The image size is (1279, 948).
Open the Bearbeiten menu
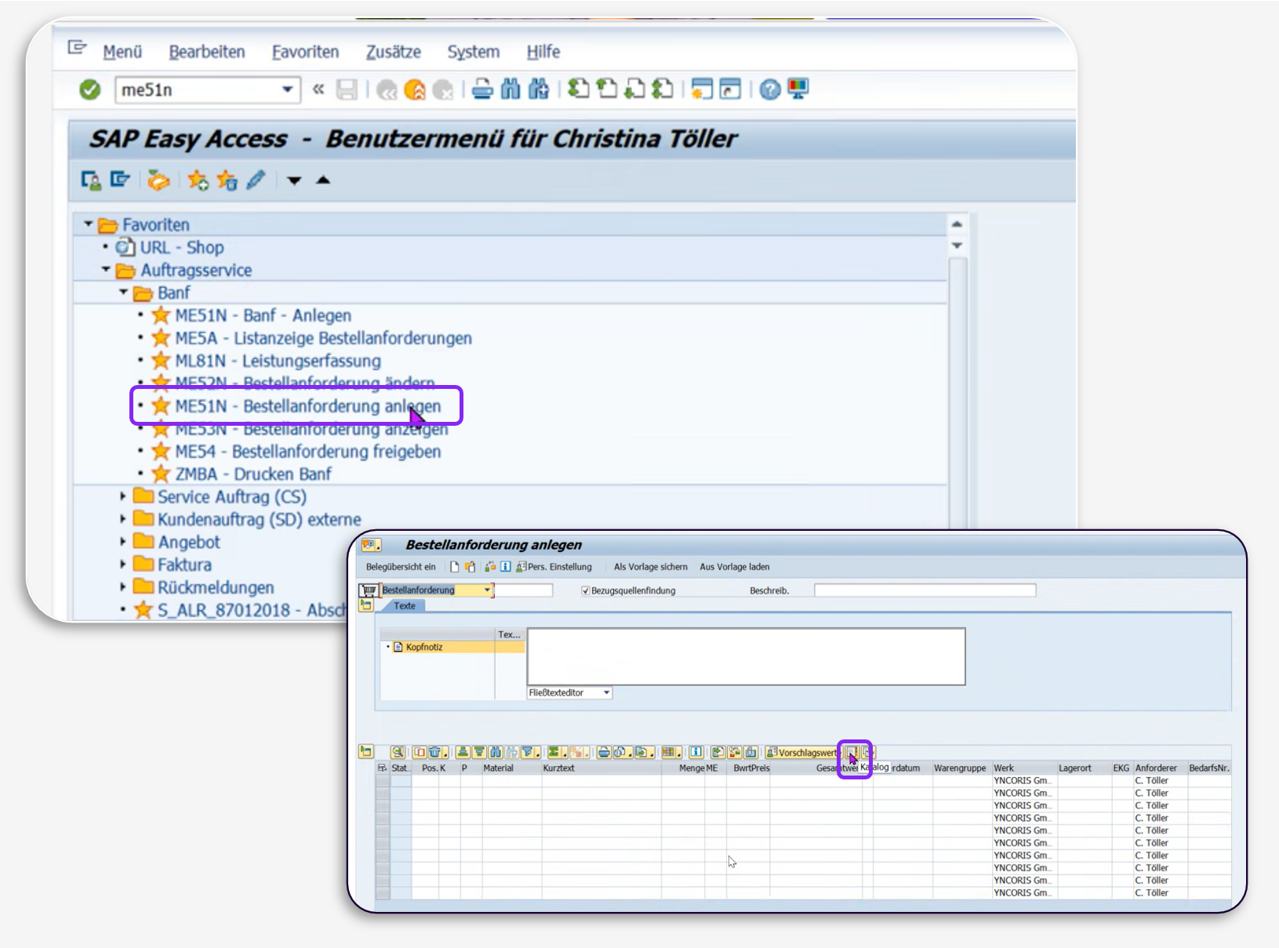[207, 52]
